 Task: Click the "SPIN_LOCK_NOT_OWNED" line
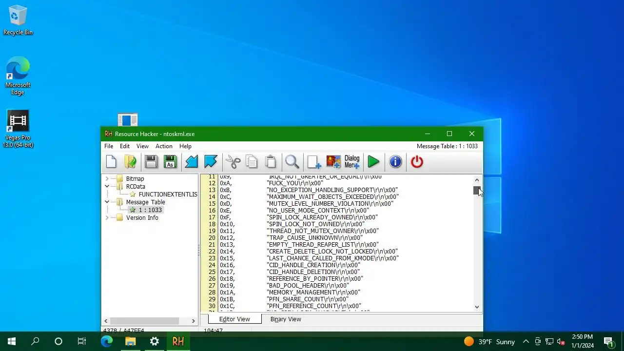tap(315, 224)
